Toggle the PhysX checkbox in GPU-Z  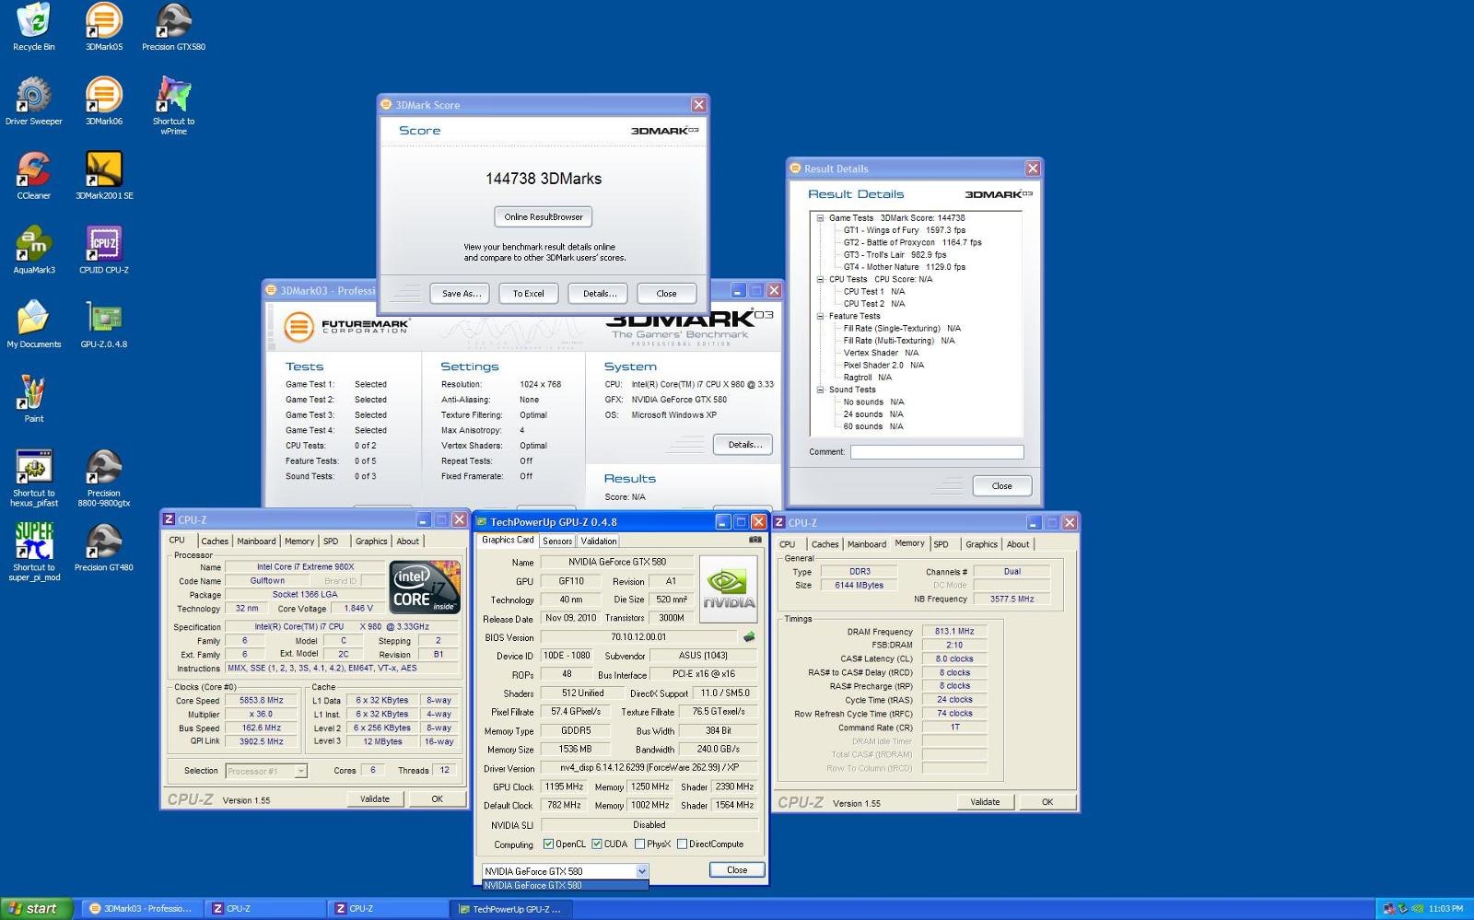[639, 844]
